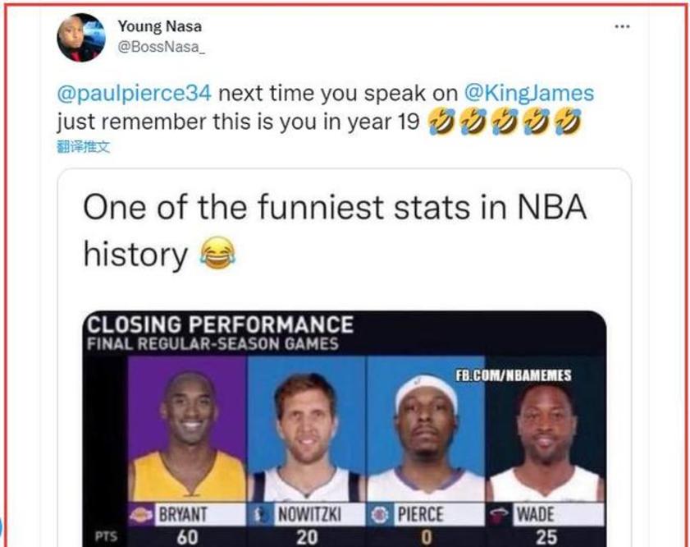Select Kobe Bryant's photo in the graphic
Viewport: 690px width, 547px height.
click(x=188, y=431)
